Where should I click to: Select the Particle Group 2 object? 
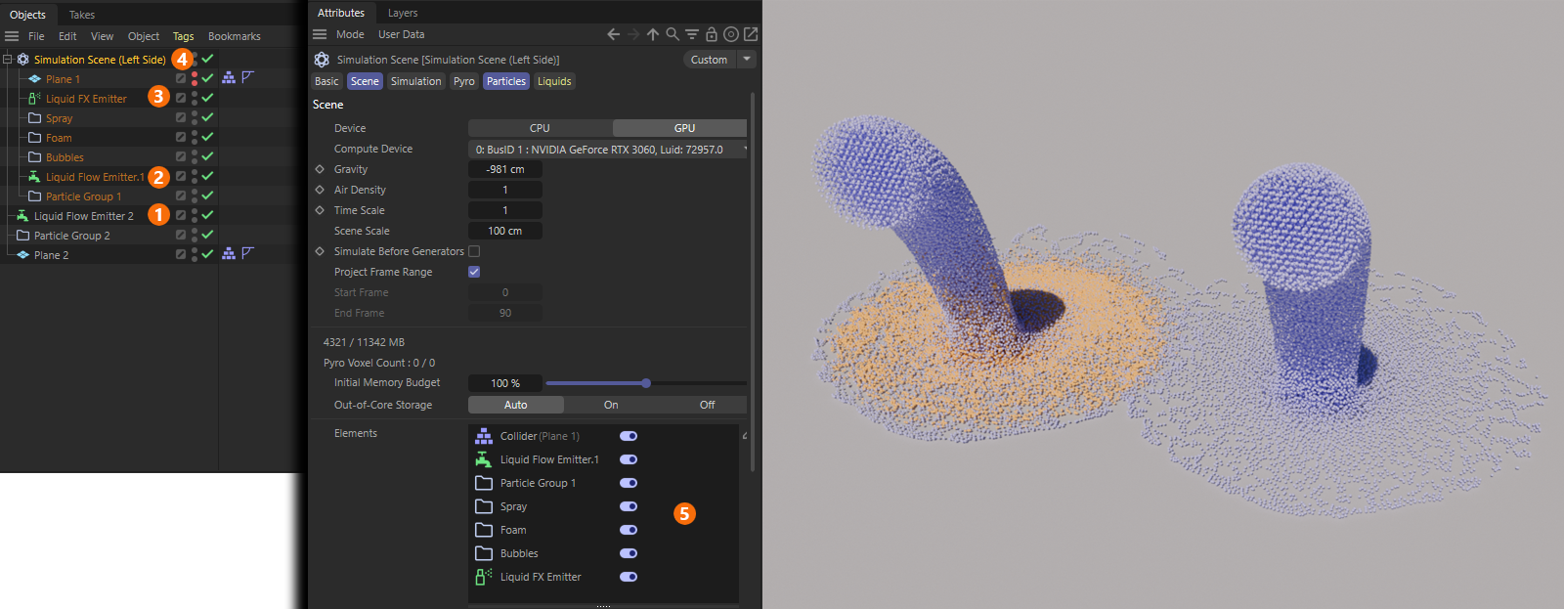[72, 236]
